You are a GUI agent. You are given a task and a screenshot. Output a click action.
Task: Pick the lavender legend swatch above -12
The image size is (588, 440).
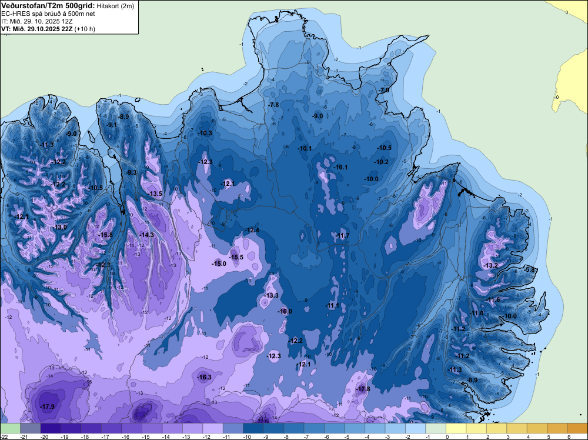tap(213, 428)
